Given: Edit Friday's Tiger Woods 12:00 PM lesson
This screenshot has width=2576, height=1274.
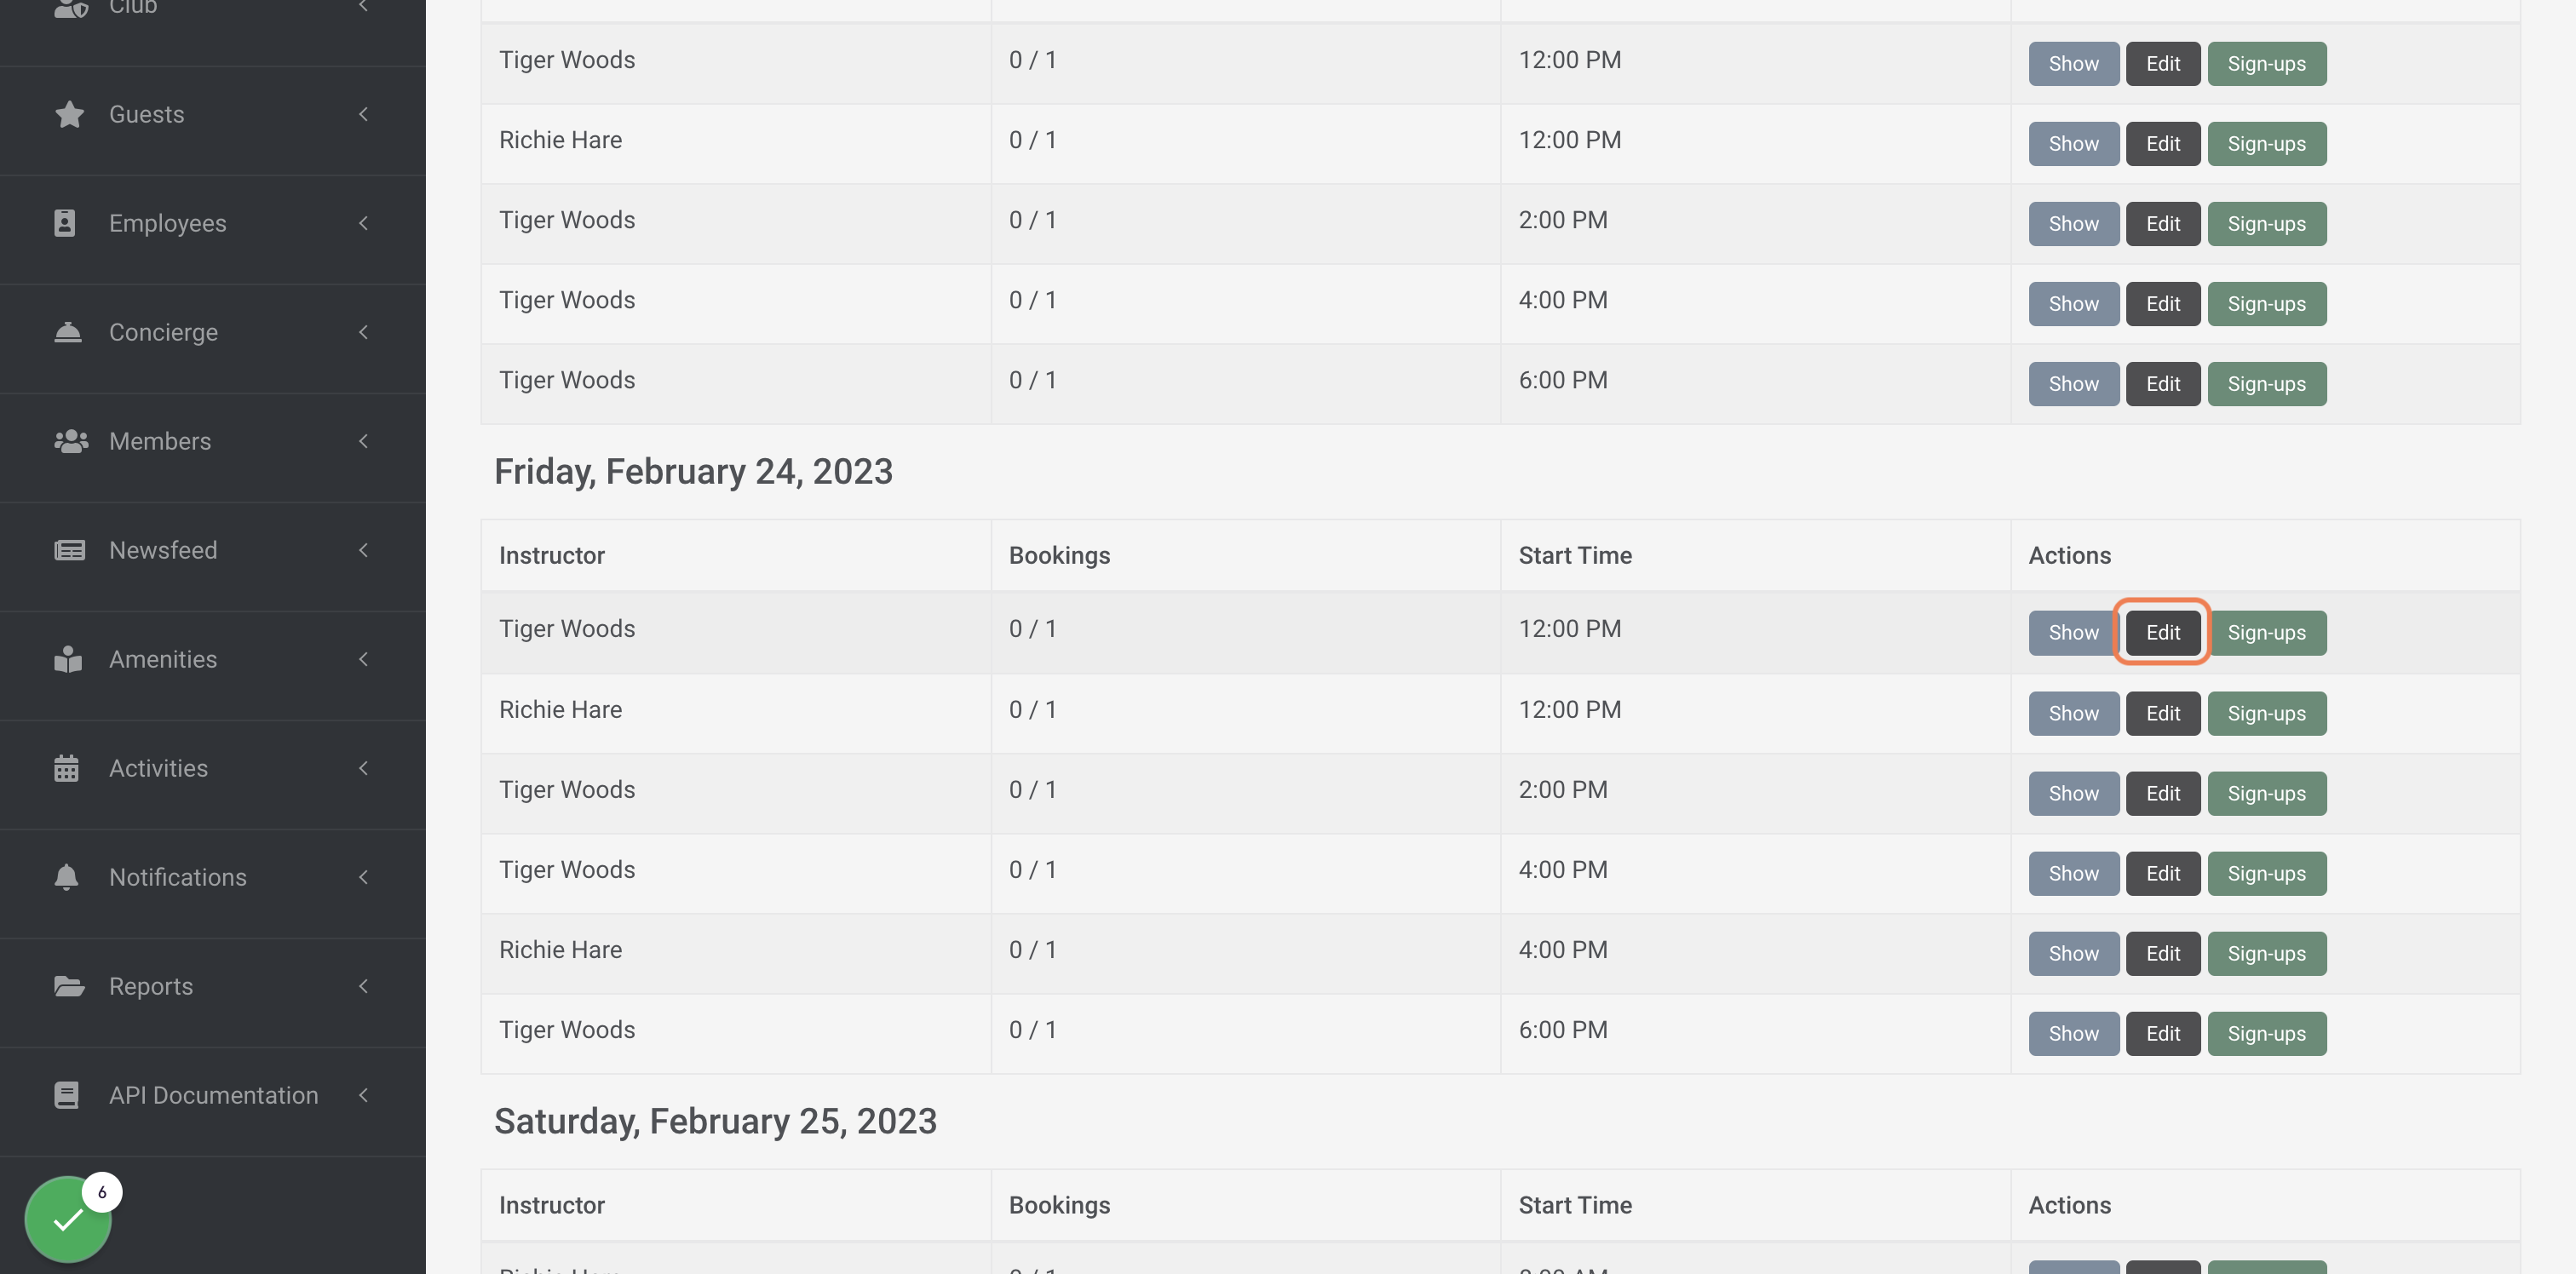Looking at the screenshot, I should pos(2162,632).
